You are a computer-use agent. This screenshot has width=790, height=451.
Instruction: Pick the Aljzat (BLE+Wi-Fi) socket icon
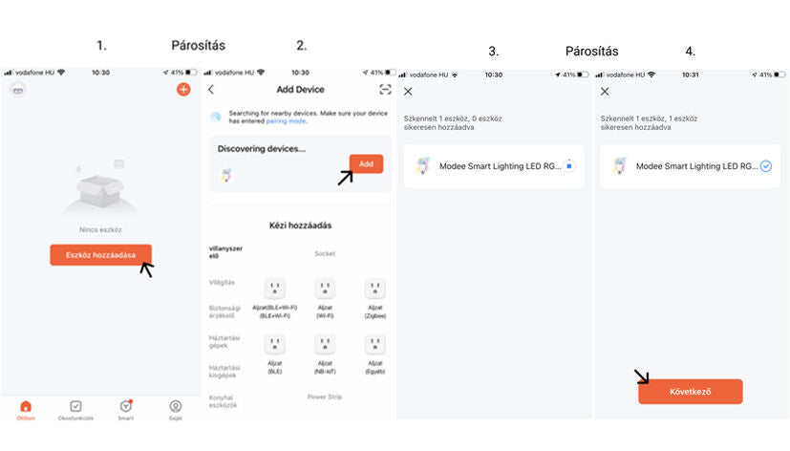point(274,289)
